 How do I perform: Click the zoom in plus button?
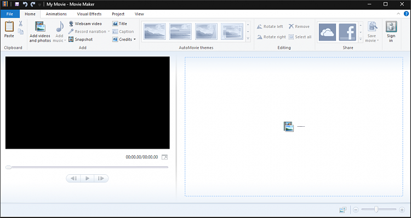tap(402, 210)
